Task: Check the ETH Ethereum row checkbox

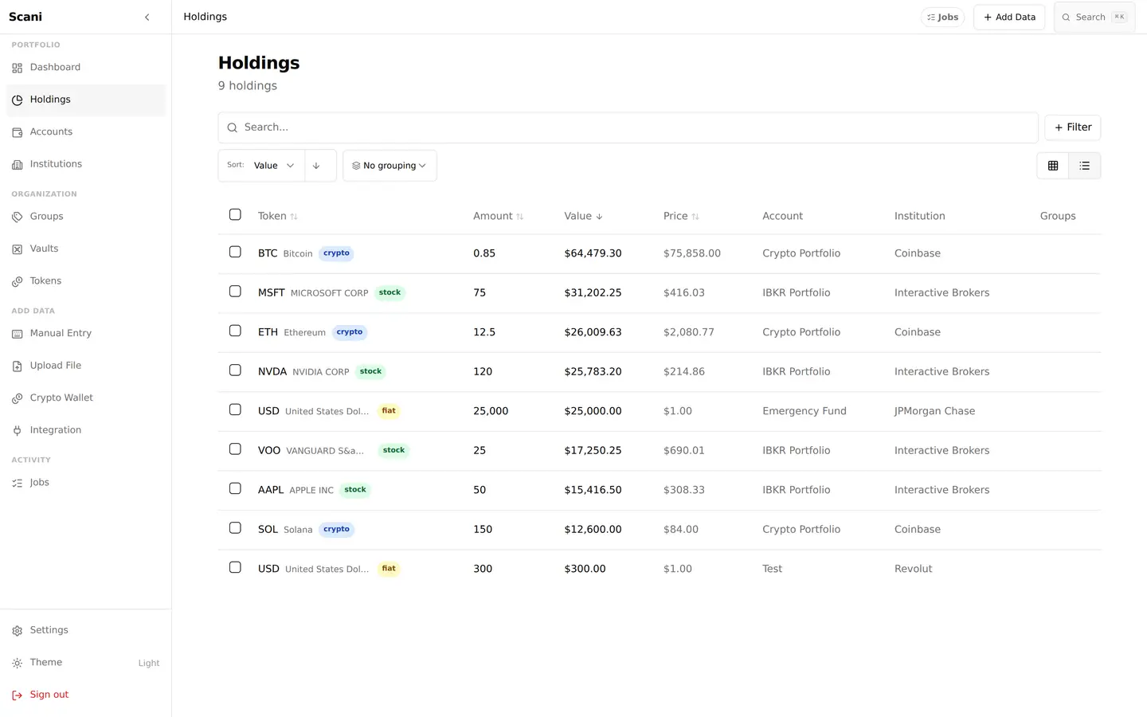Action: pos(235,331)
